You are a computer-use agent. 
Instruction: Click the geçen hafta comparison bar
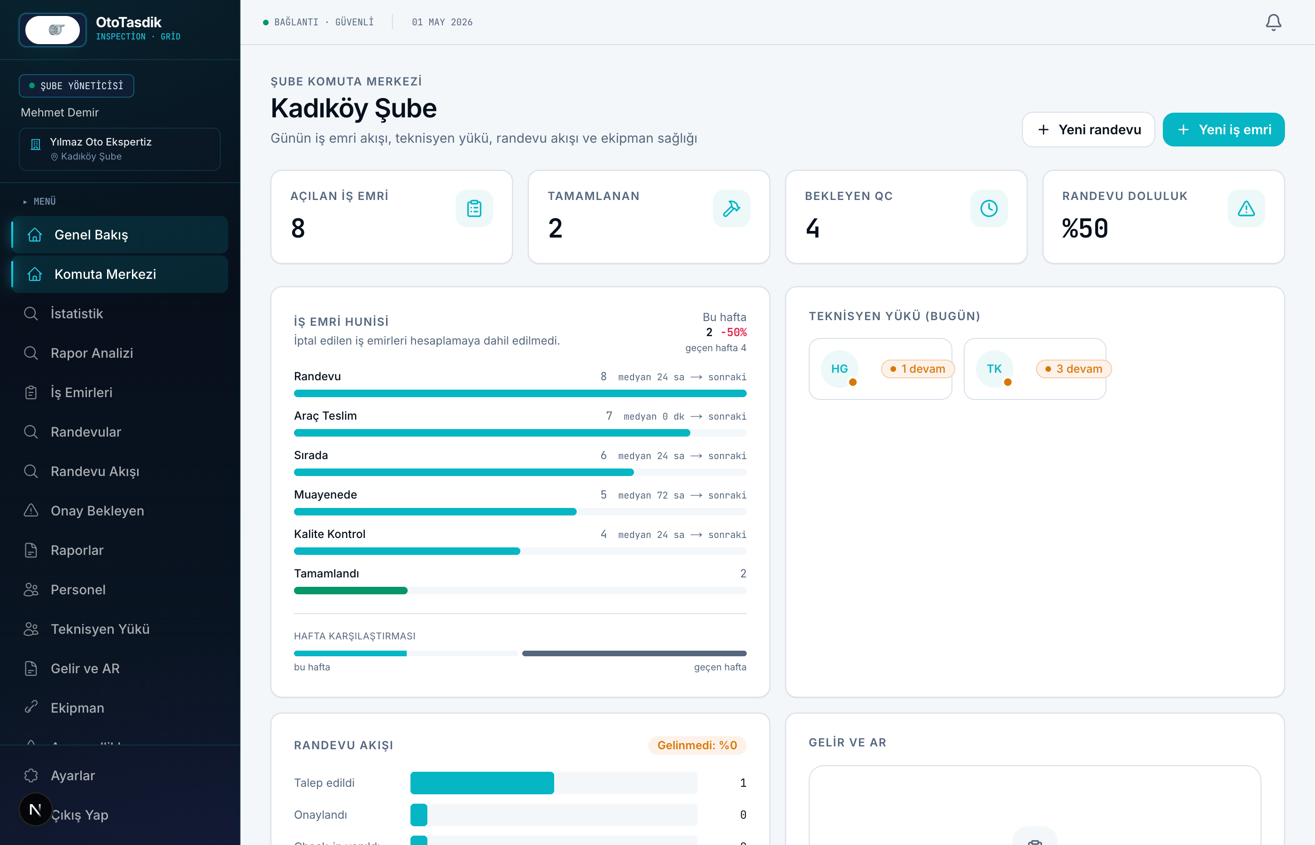[634, 653]
